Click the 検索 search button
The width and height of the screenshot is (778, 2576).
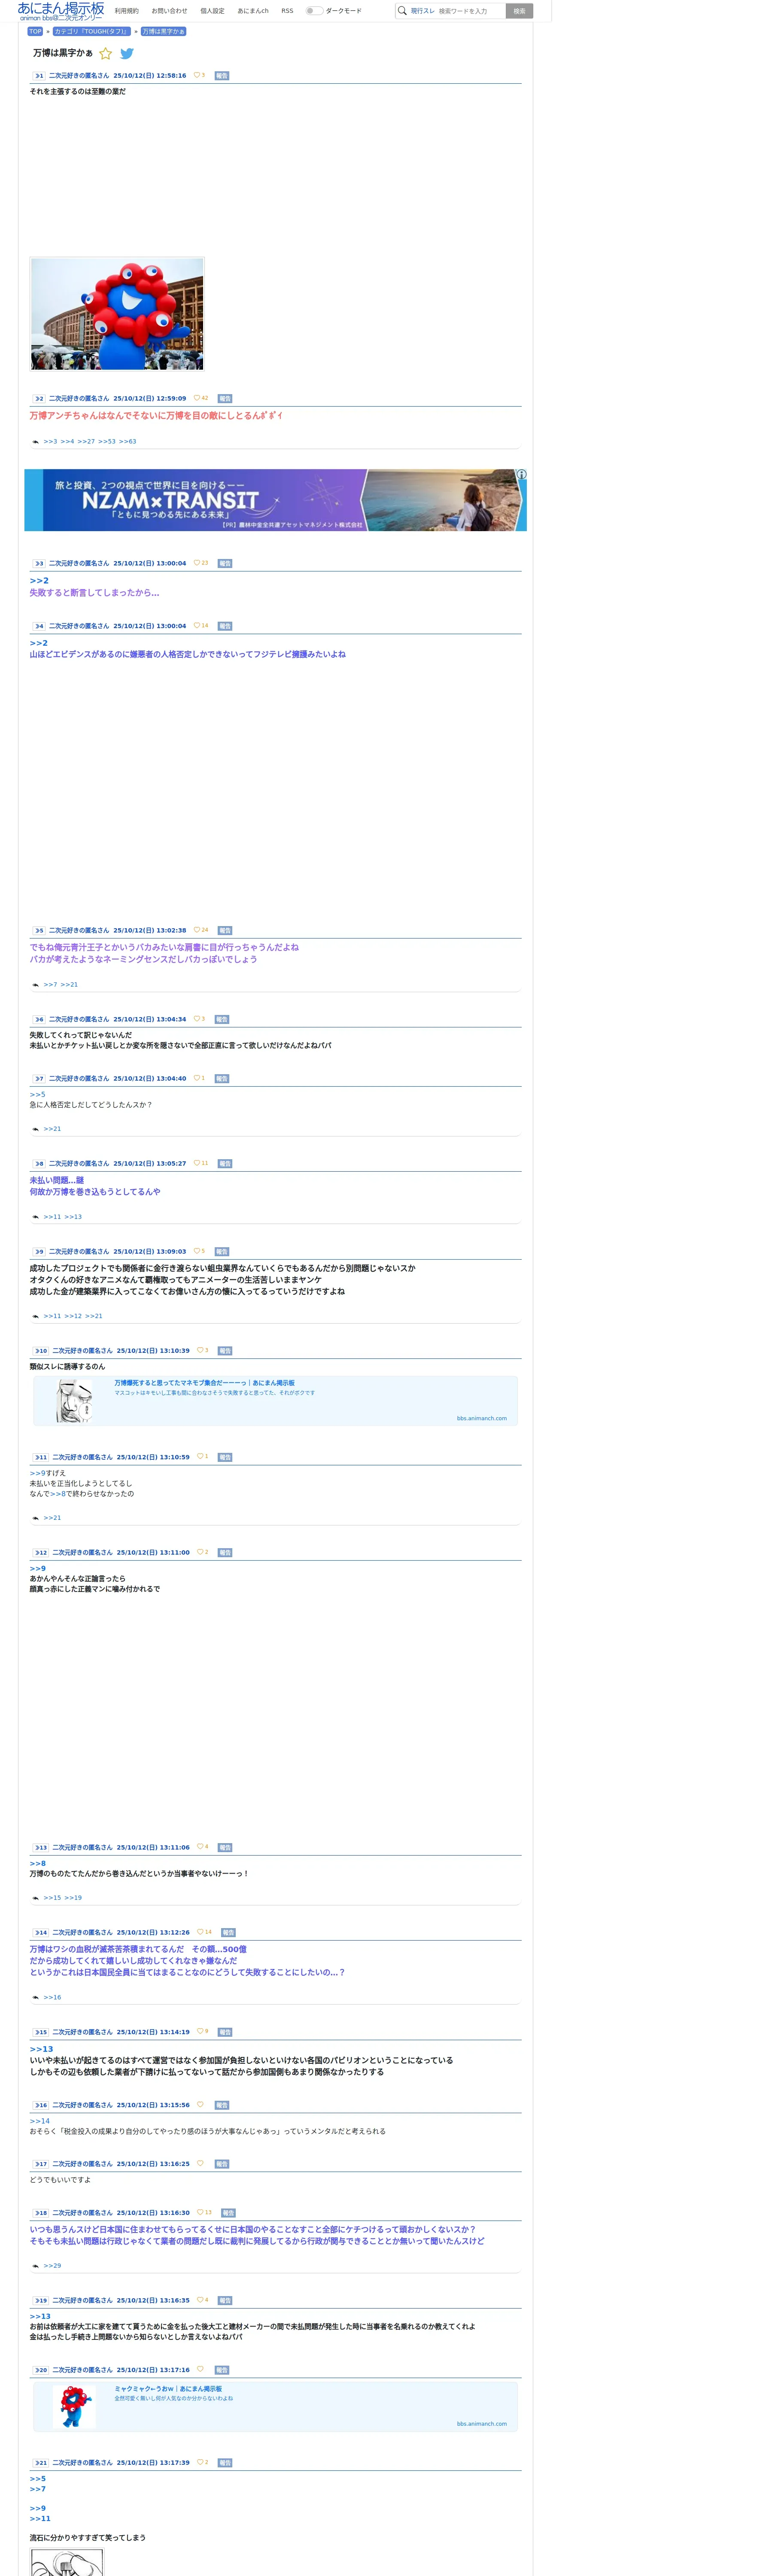[519, 11]
